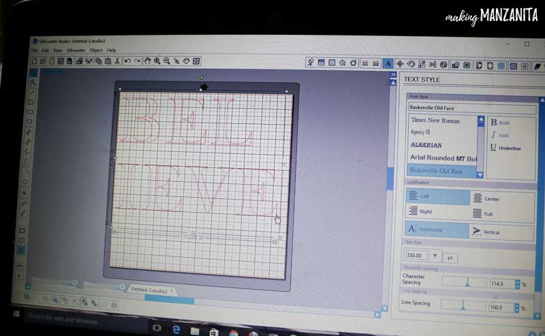Open the Rotate panel icon

(411, 64)
